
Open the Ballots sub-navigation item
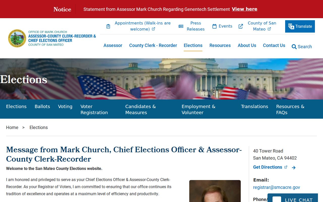(42, 107)
